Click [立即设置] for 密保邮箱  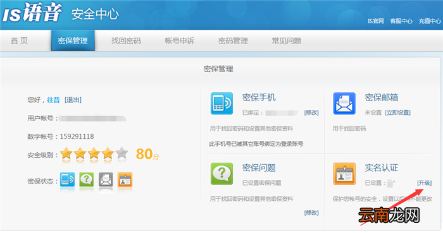tap(397, 112)
